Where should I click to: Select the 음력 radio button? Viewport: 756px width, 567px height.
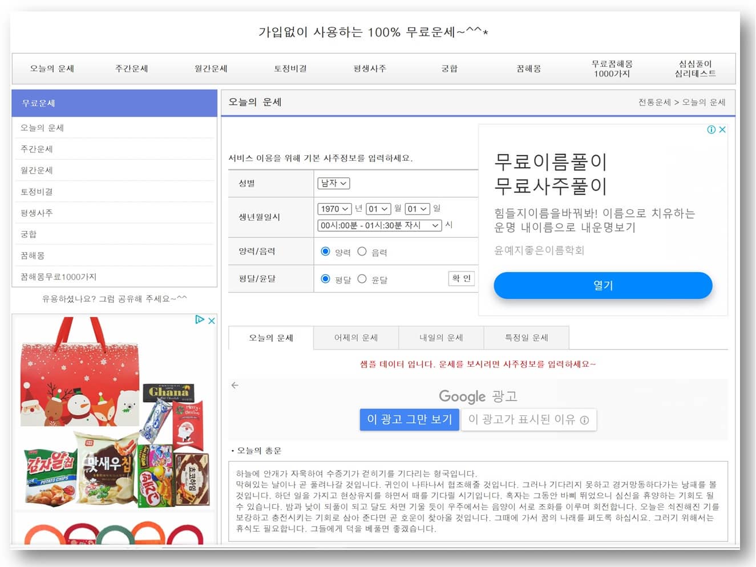[363, 251]
